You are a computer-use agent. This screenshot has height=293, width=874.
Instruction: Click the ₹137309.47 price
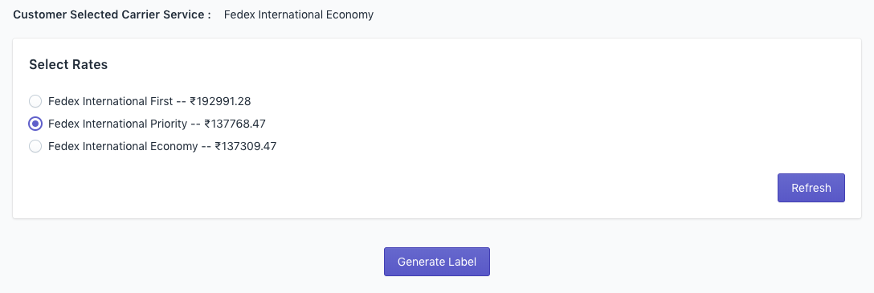pos(246,146)
